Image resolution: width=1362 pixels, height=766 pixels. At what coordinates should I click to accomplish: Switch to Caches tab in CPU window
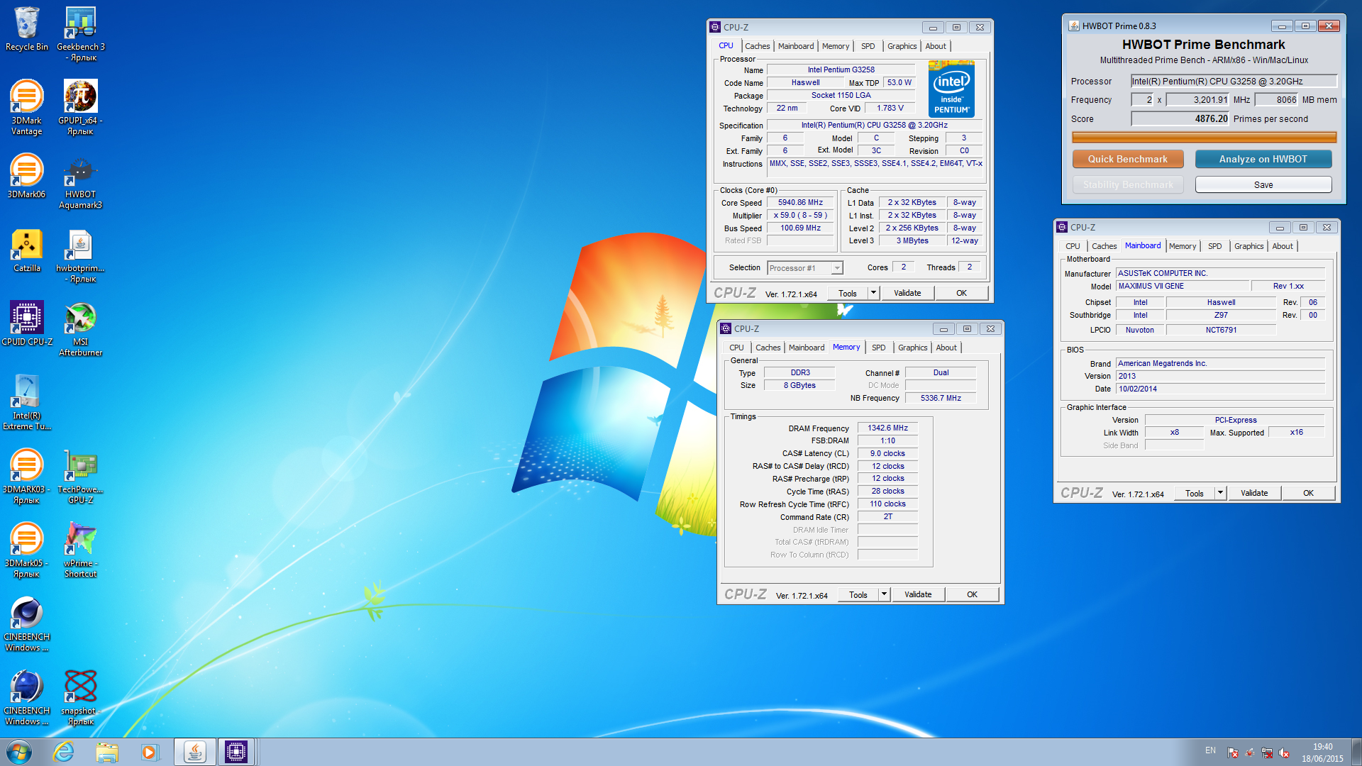point(757,46)
